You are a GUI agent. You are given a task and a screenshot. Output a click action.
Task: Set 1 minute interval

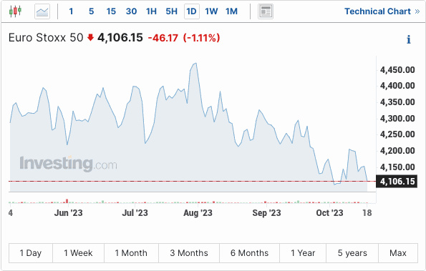(71, 11)
